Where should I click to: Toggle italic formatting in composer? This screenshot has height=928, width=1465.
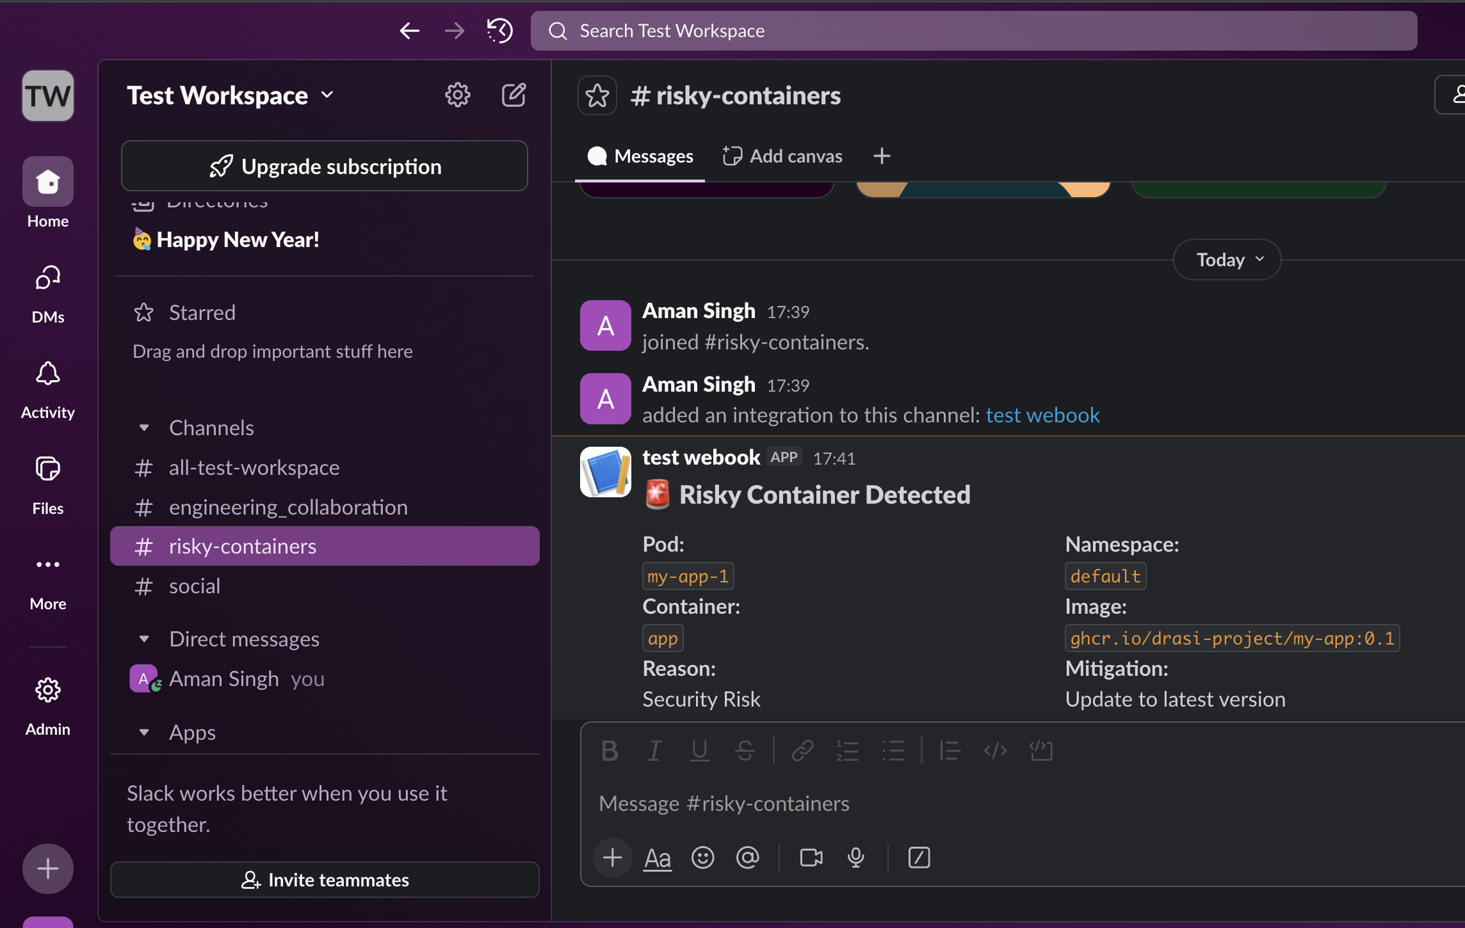tap(654, 751)
